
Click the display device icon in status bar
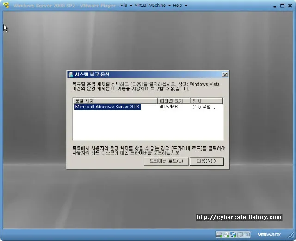point(247,235)
